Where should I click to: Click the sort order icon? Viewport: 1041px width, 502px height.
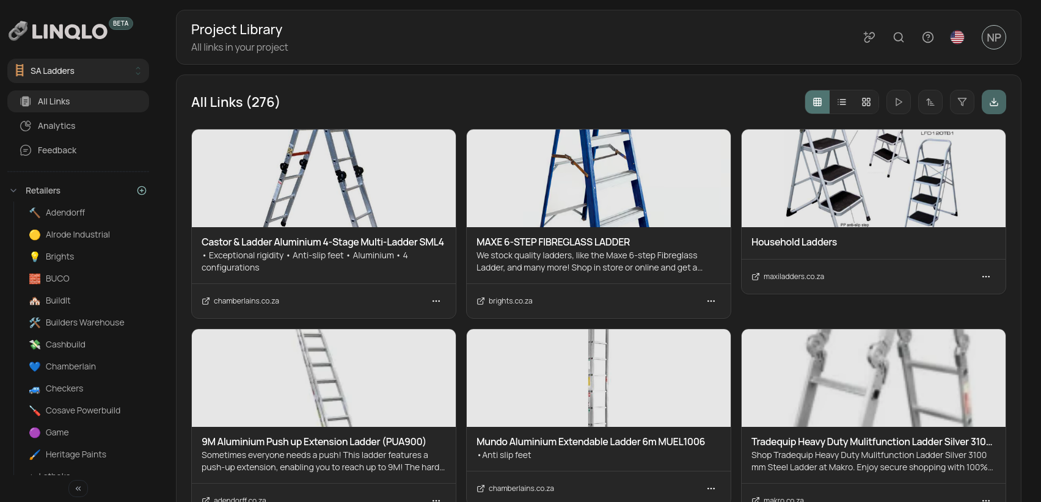coord(930,102)
